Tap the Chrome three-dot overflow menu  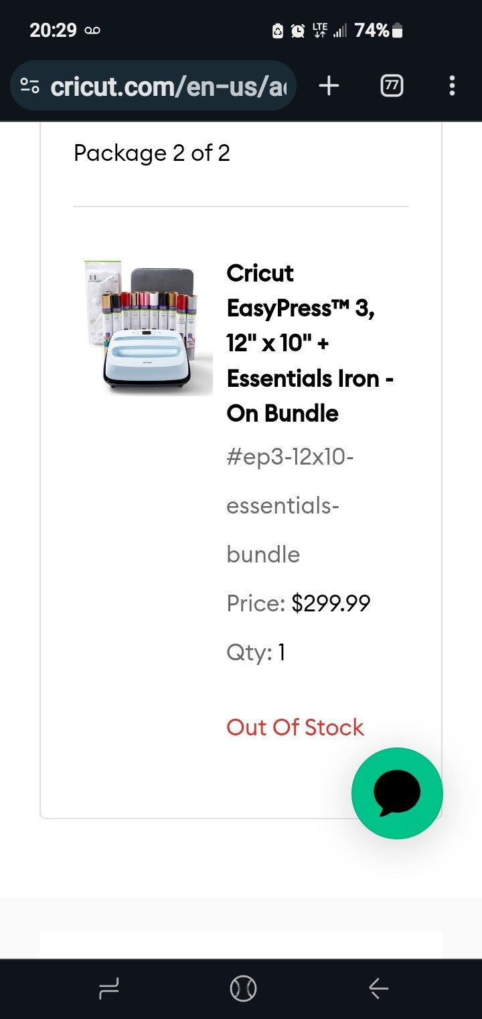453,86
